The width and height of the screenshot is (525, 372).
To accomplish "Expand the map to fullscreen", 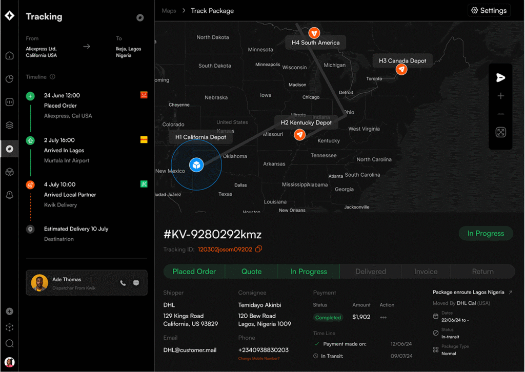I will click(x=501, y=133).
